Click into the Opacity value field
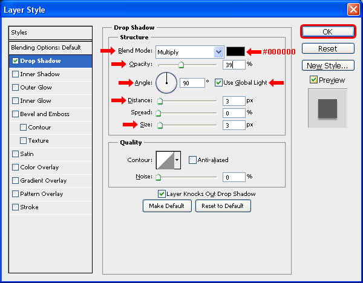Screen dimensions: 363x283 [234, 65]
